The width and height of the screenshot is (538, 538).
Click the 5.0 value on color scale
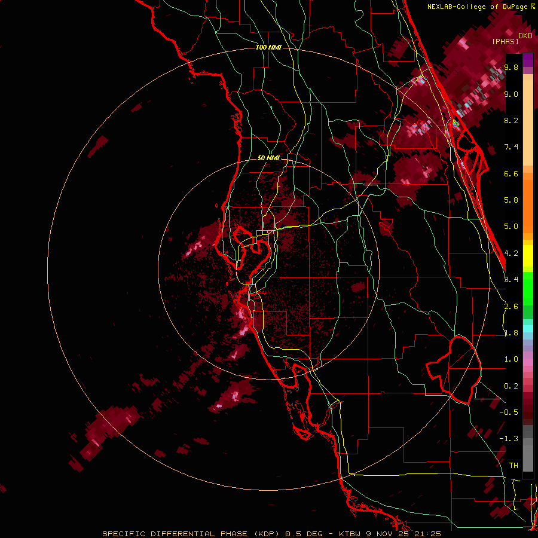click(511, 227)
